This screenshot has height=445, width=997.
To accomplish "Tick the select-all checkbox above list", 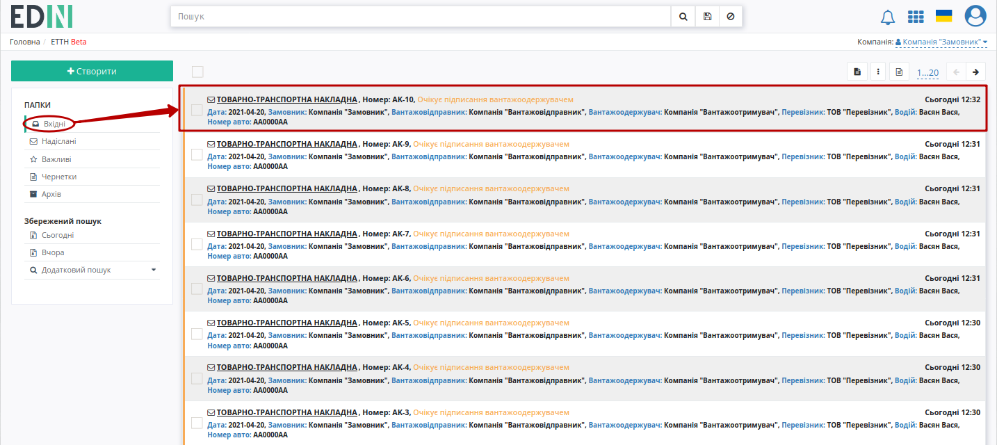I will point(197,72).
